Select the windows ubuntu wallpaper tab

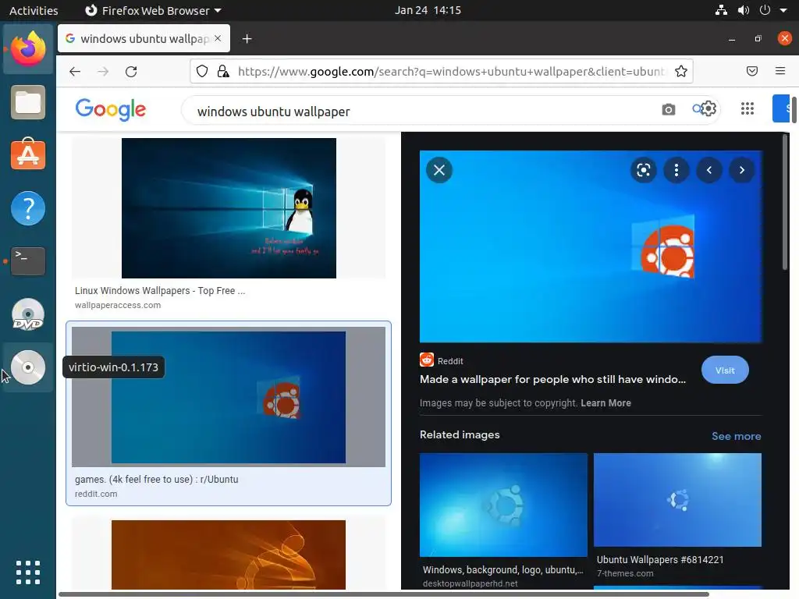coord(144,39)
